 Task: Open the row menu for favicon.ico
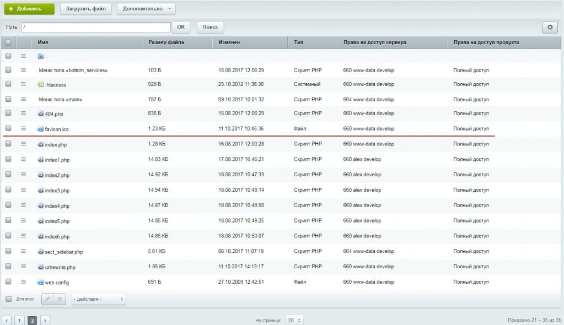pyautogui.click(x=24, y=128)
